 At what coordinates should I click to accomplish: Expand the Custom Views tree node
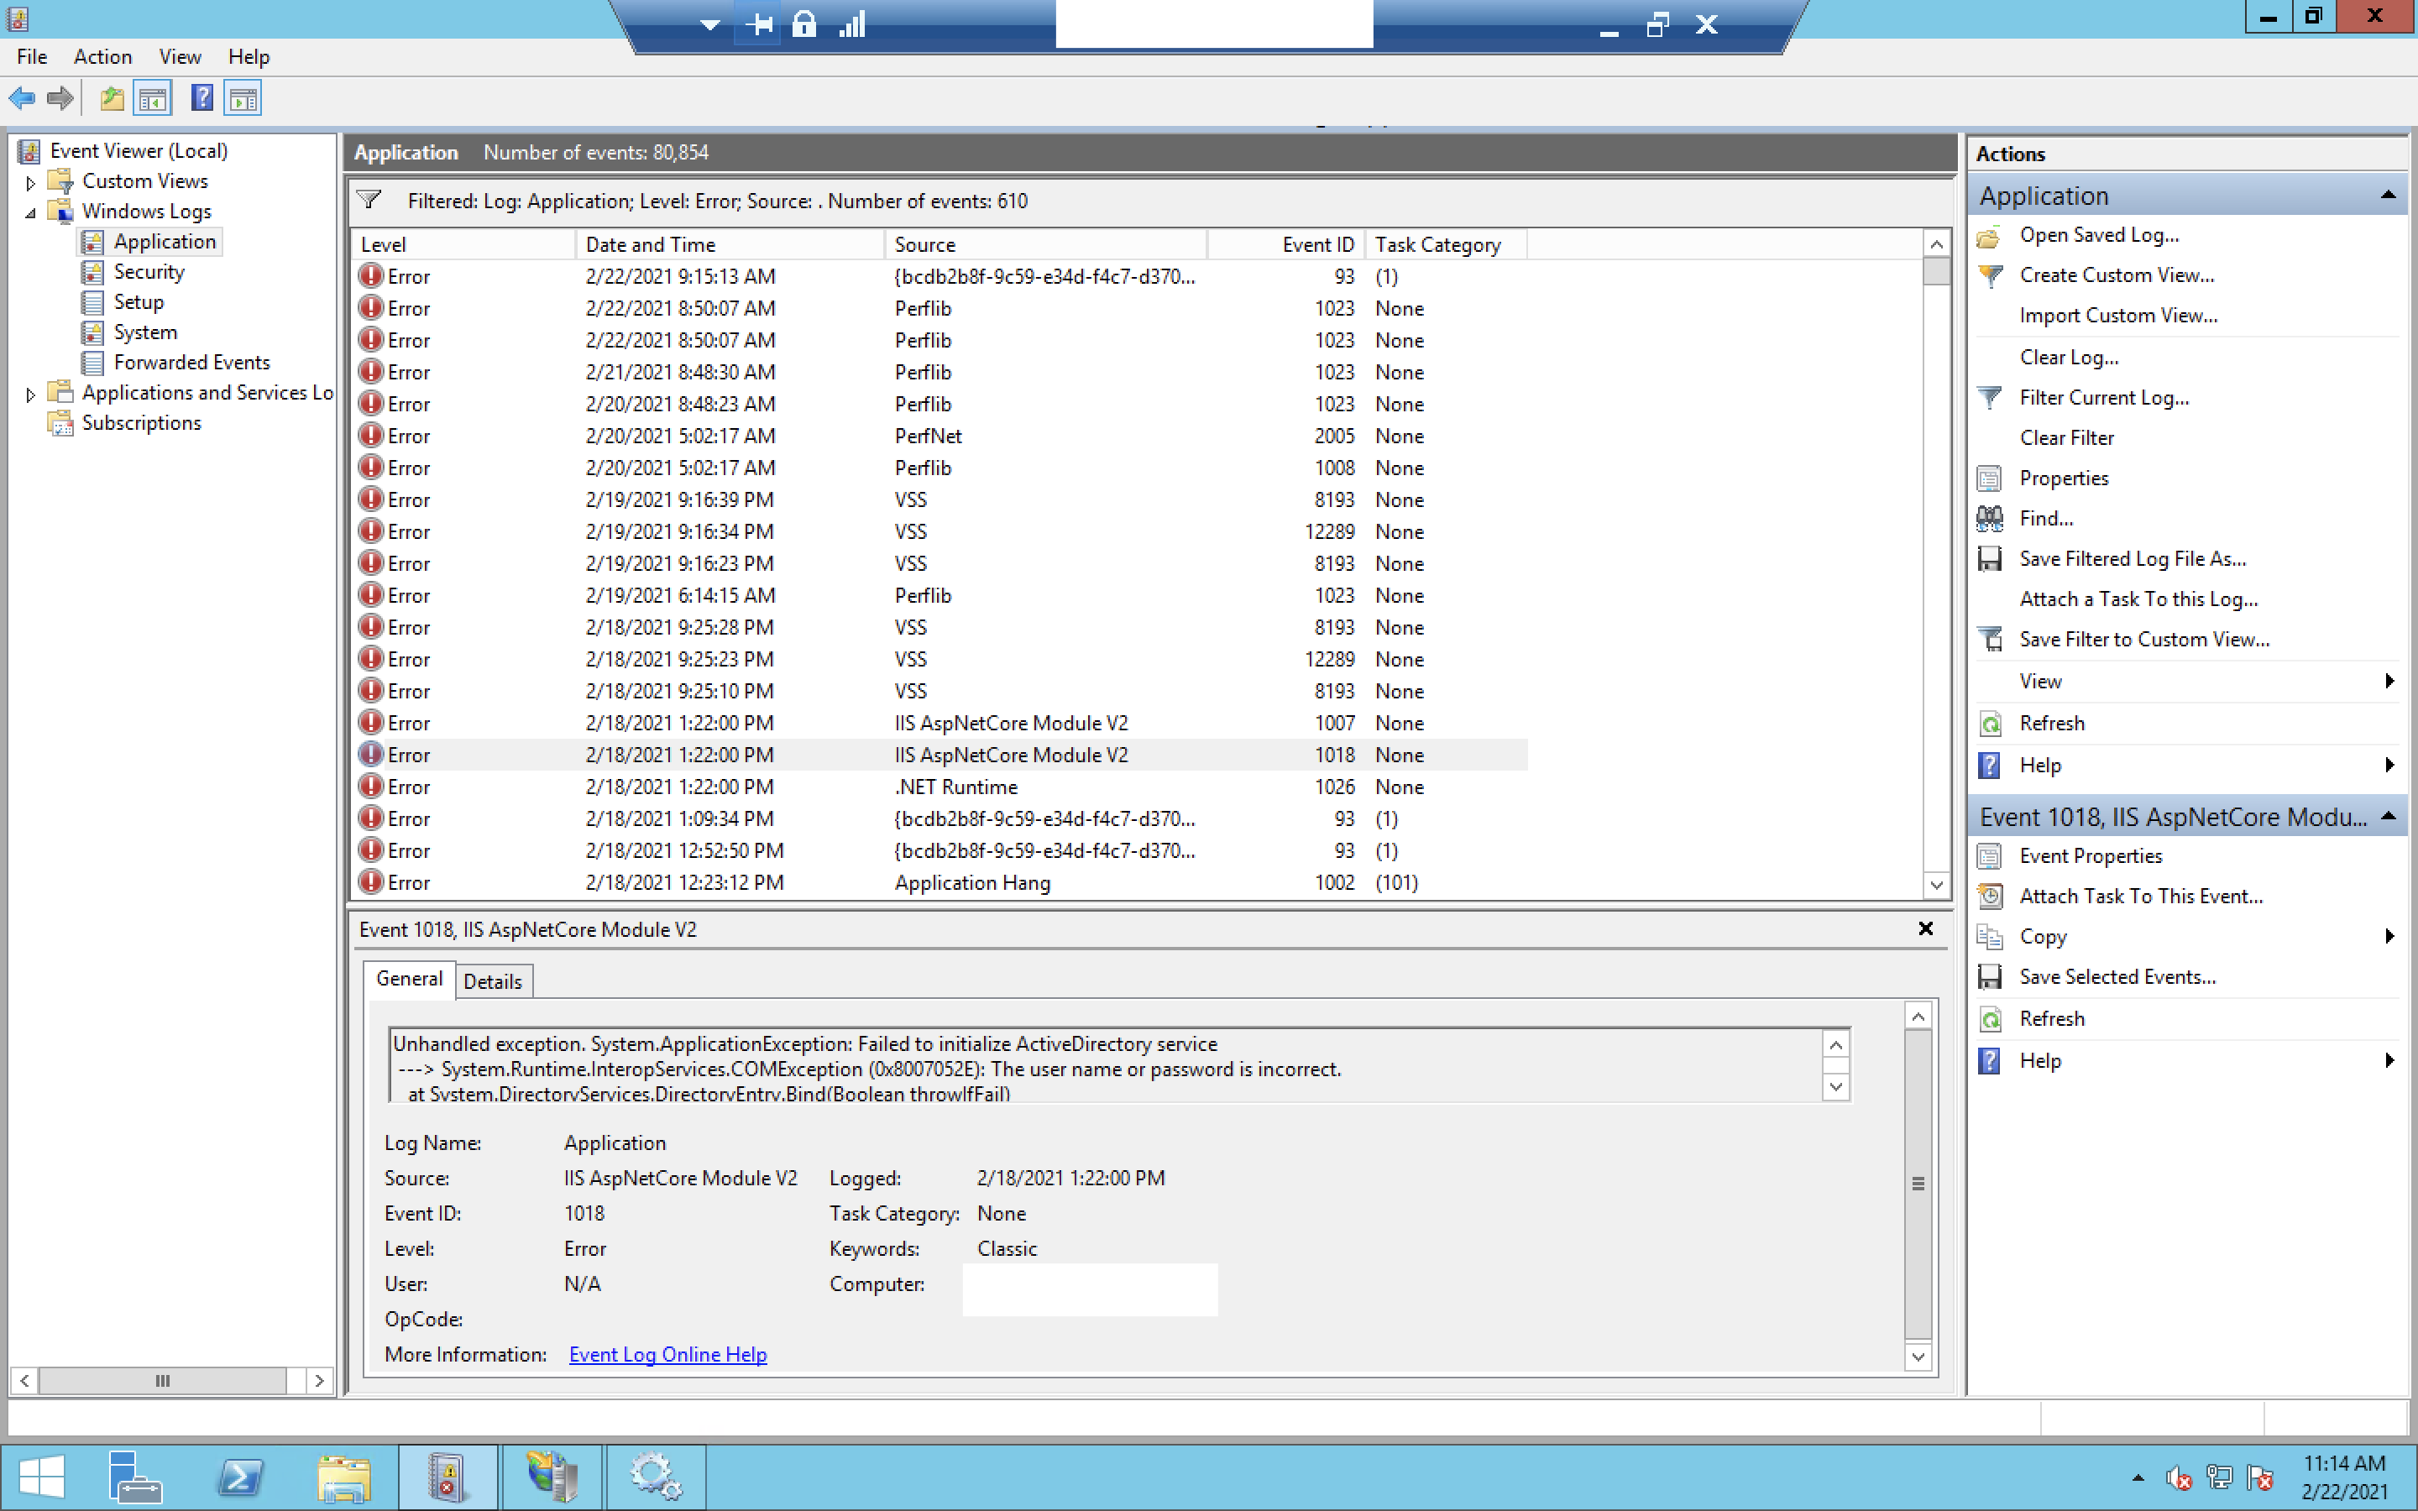coord(30,183)
